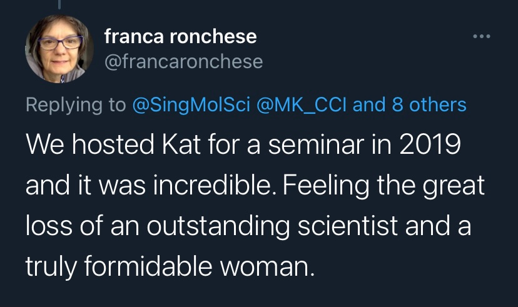
Task: Open the @SingMolSci mention link
Action: (x=188, y=104)
